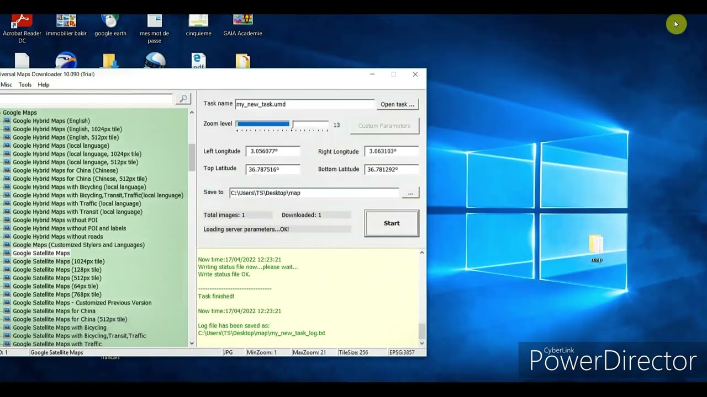Screen dimensions: 707x397
Task: Select Google Hybrid Maps with Transit (local language)
Action: [77, 212]
